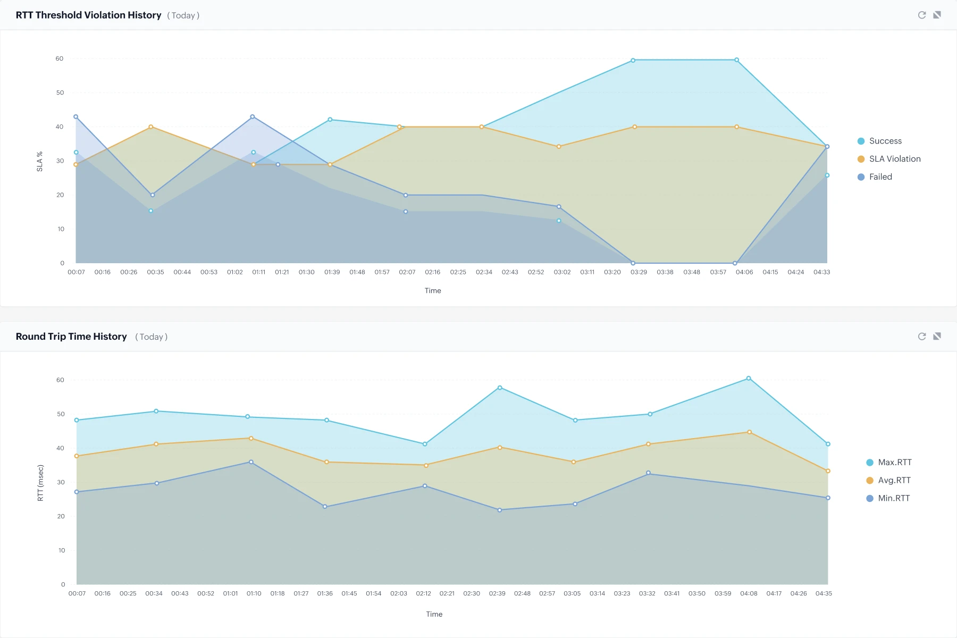Select the Success peak point at 03:29

[x=633, y=60]
